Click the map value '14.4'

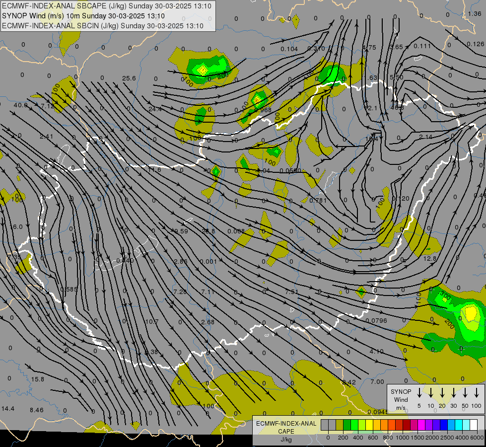click(x=8, y=409)
